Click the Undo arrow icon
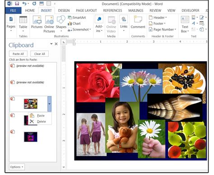The width and height of the screenshot is (214, 175). 24,4
